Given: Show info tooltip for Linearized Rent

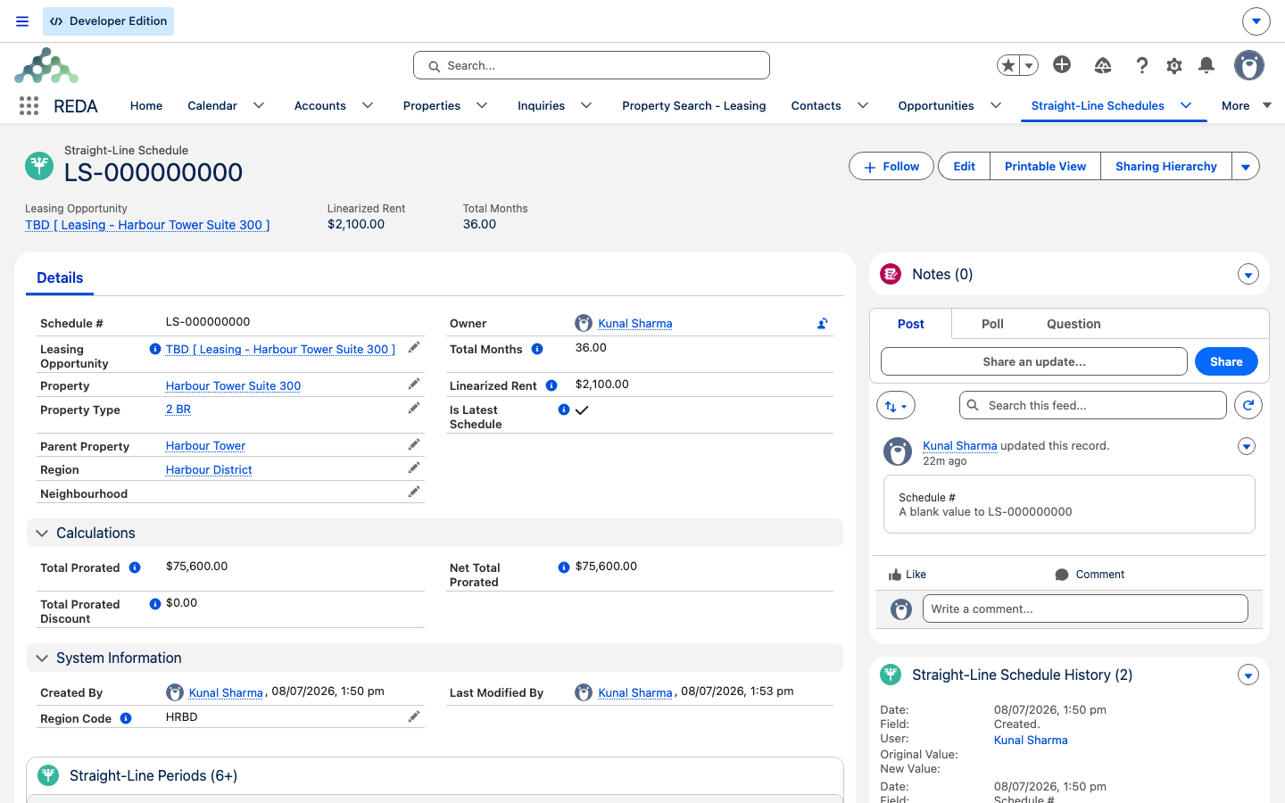Looking at the screenshot, I should pyautogui.click(x=551, y=385).
